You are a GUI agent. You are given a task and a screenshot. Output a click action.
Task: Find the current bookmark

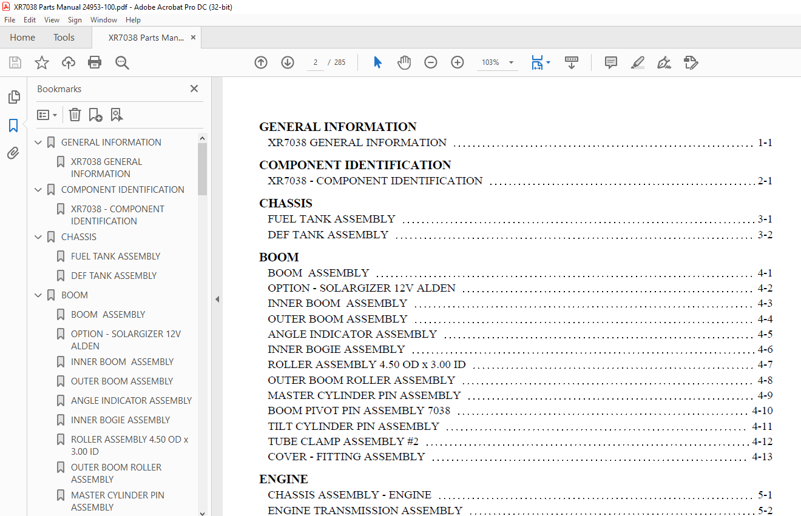coord(117,115)
